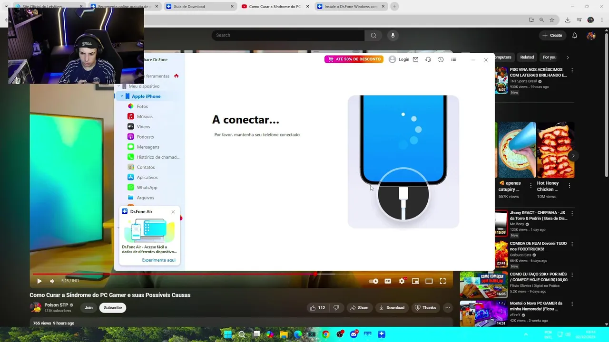Dislike the YouTube video
This screenshot has width=609, height=342.
[336, 308]
